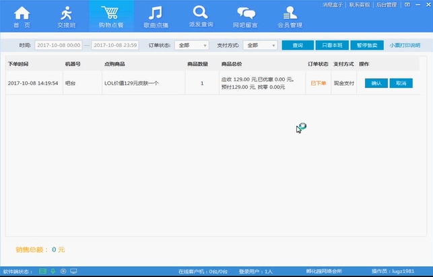Click 登录用户 1人 status text
This screenshot has height=277, width=433.
click(256, 272)
